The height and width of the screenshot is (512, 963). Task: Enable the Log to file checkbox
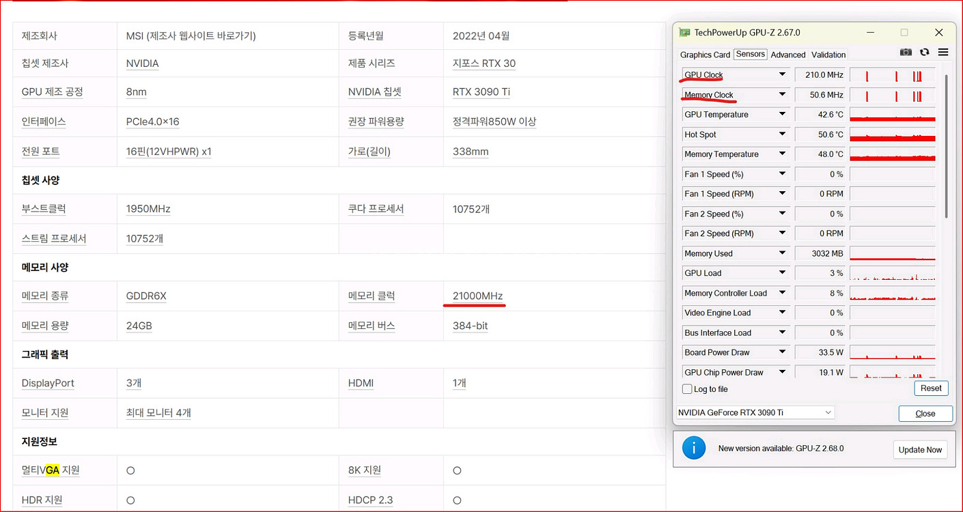(x=688, y=389)
